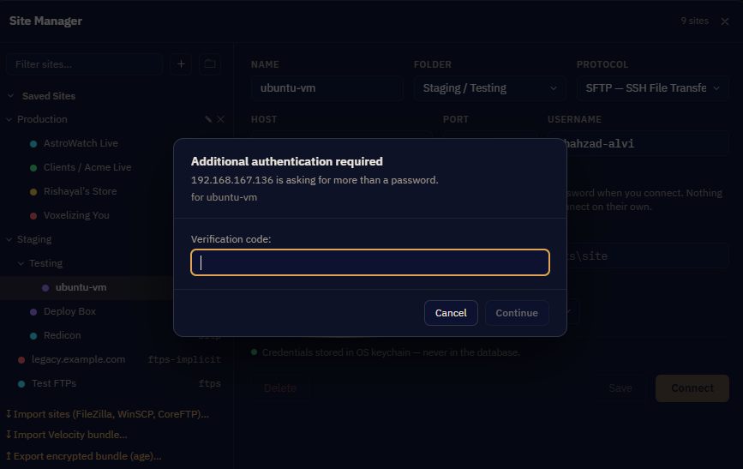Click the AstroWatch Live teal dot

point(33,144)
